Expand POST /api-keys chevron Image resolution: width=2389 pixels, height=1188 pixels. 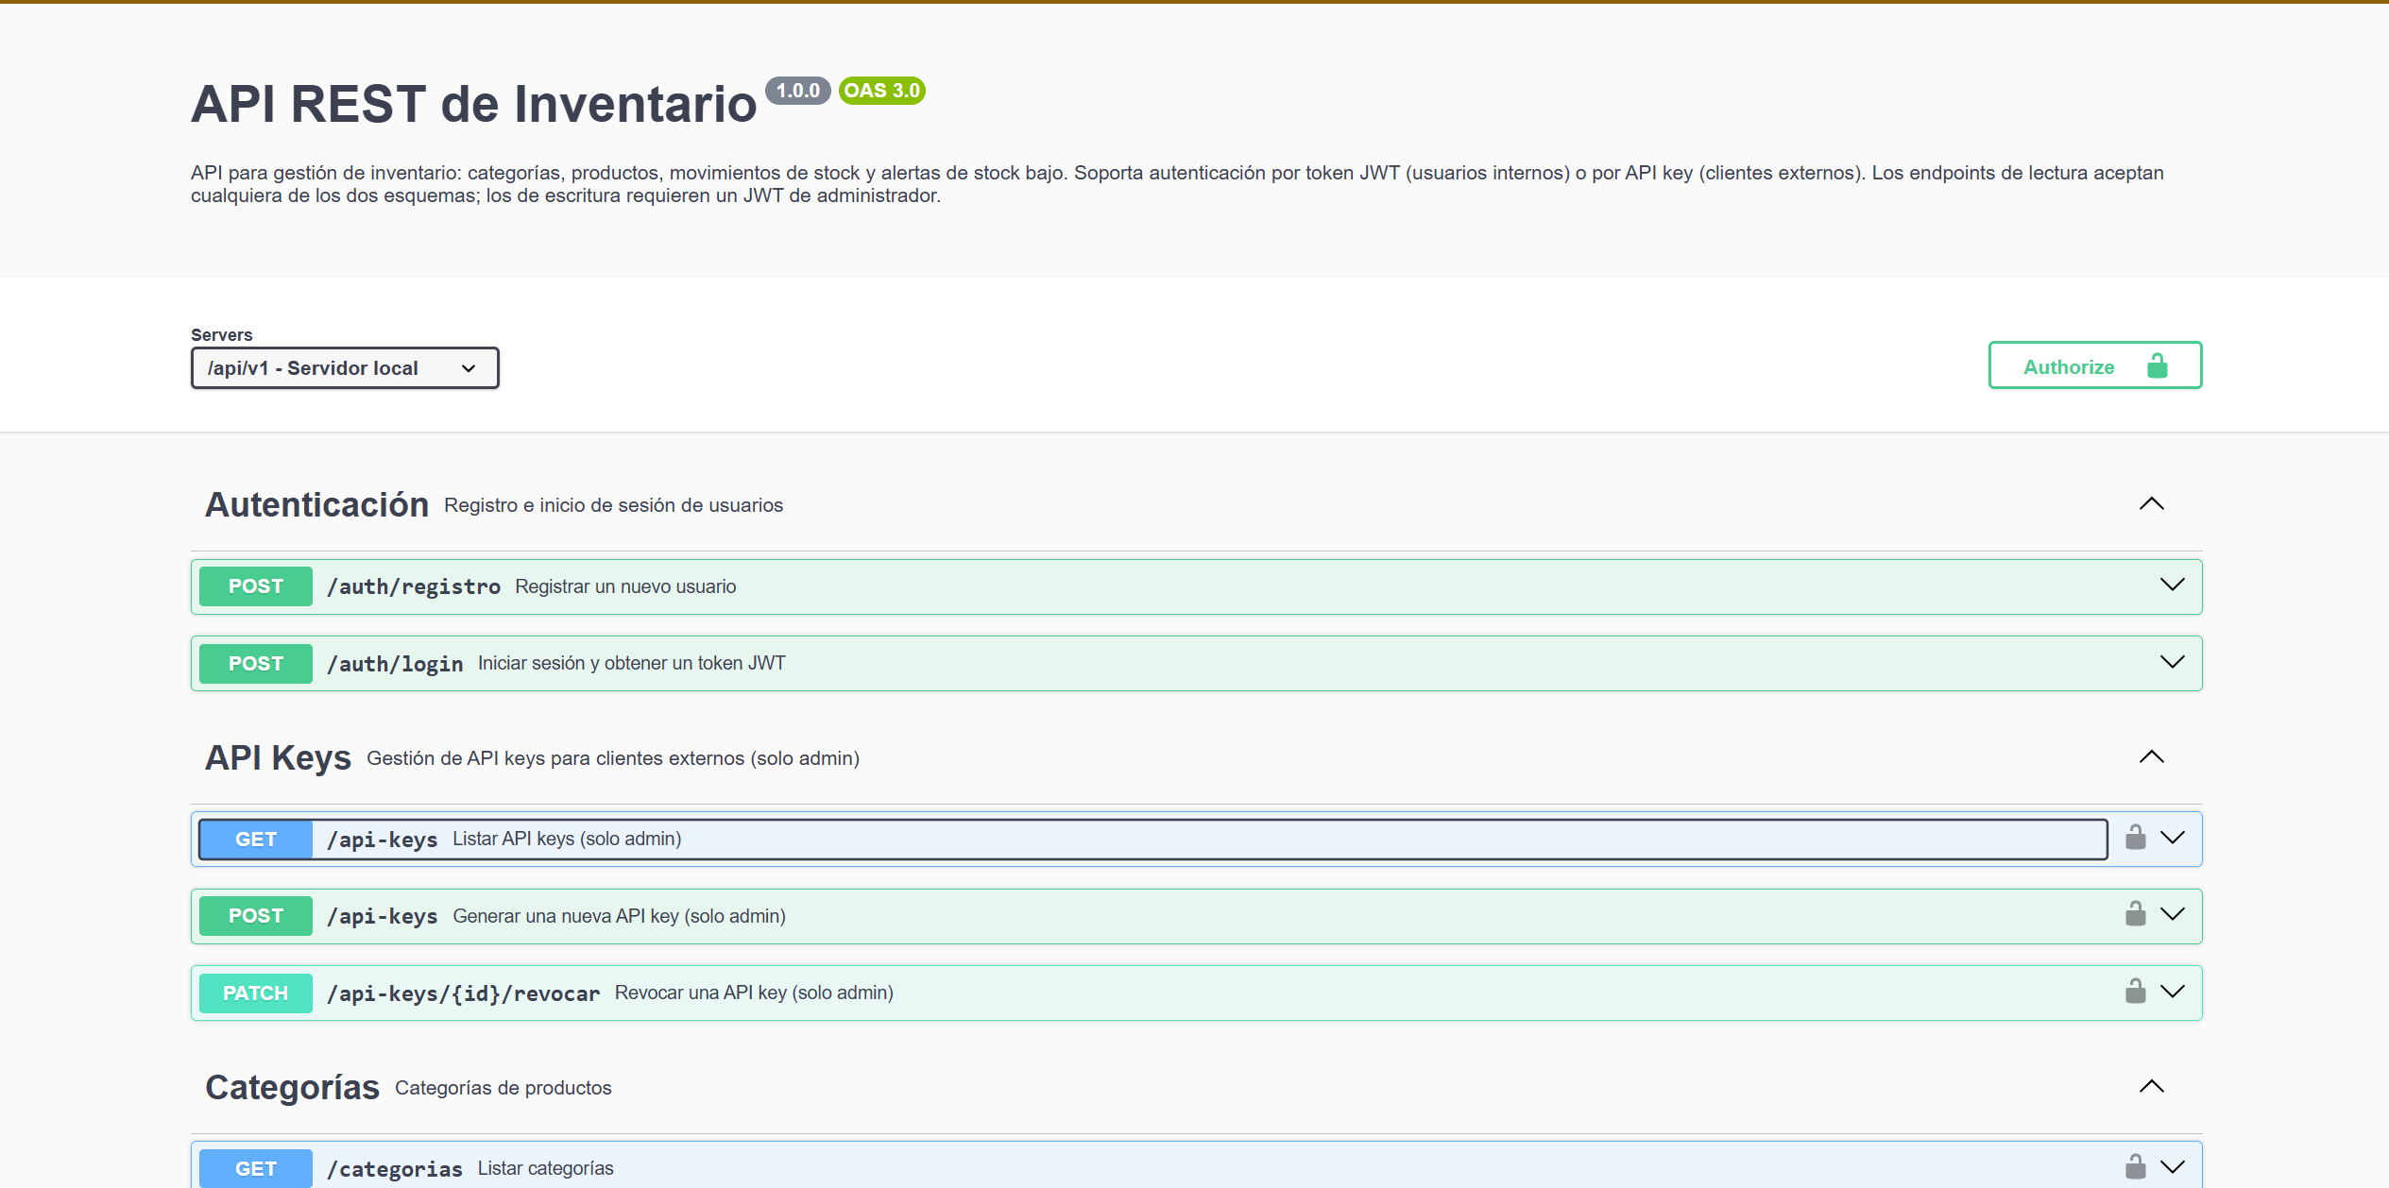click(2172, 915)
